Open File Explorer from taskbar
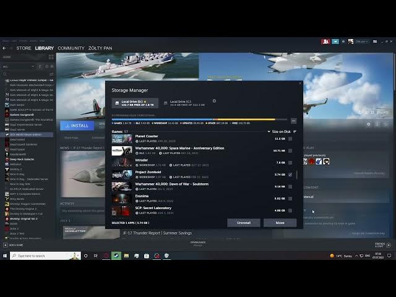Screen dimensions: 396x297 point(126,256)
